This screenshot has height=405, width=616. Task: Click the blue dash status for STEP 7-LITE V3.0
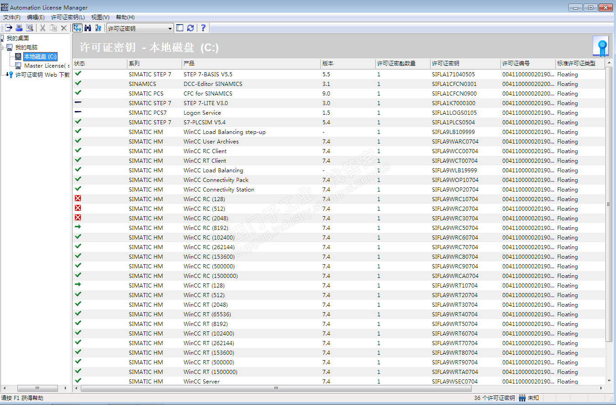[78, 102]
